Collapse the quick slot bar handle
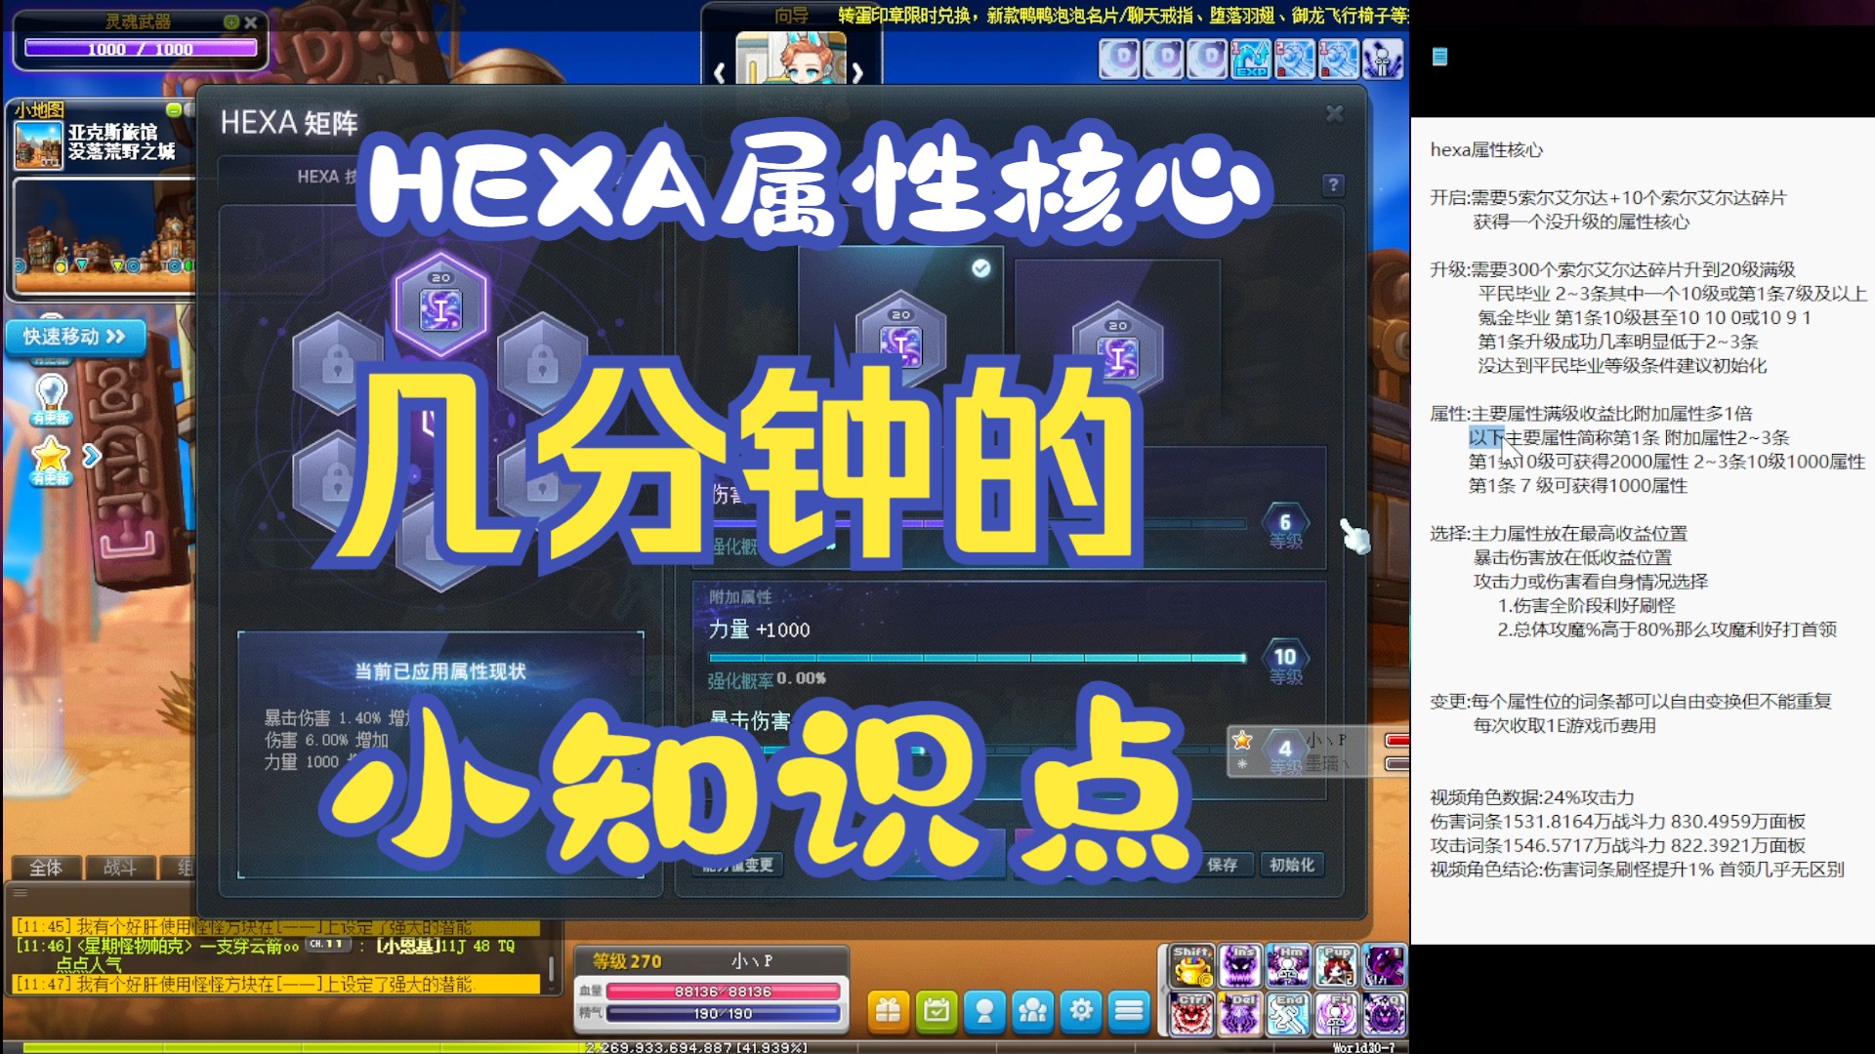 (x=1161, y=991)
